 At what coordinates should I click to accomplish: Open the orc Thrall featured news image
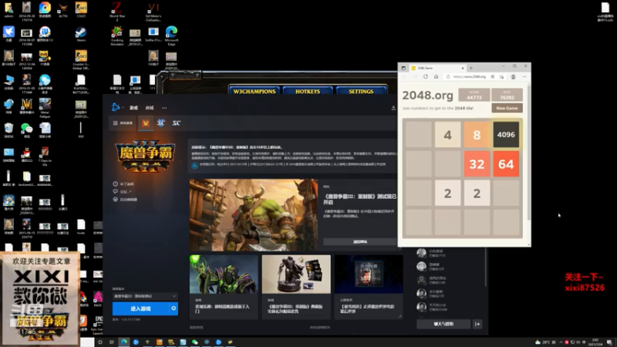254,215
